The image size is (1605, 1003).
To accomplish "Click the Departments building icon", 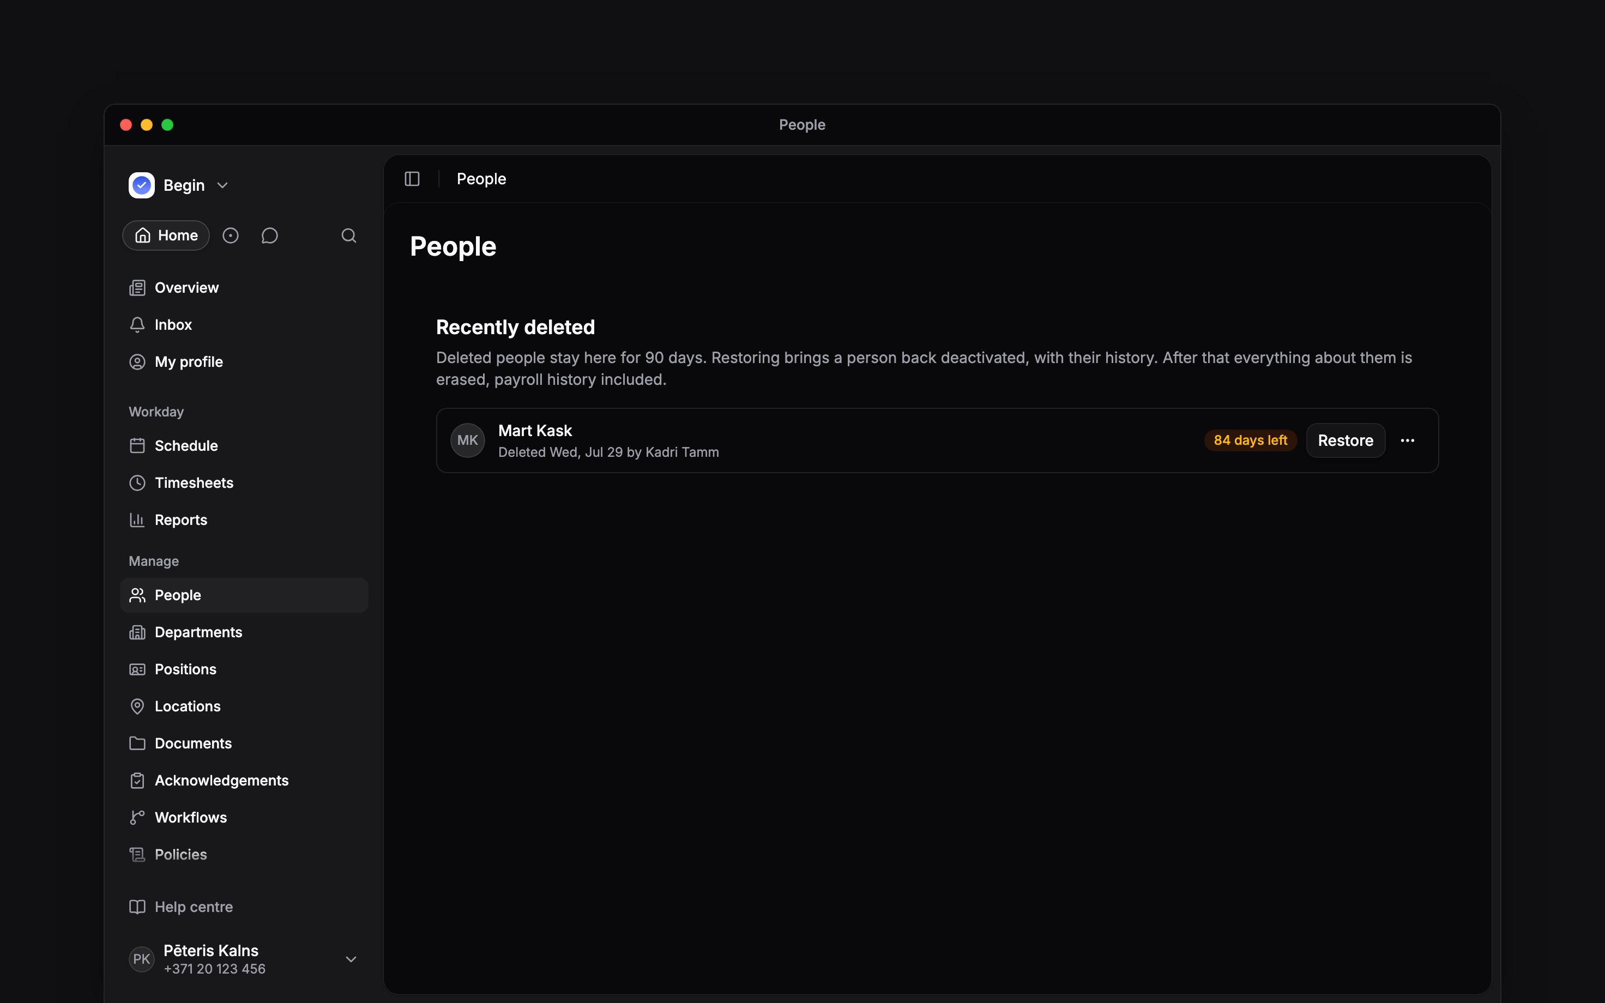I will click(x=137, y=632).
